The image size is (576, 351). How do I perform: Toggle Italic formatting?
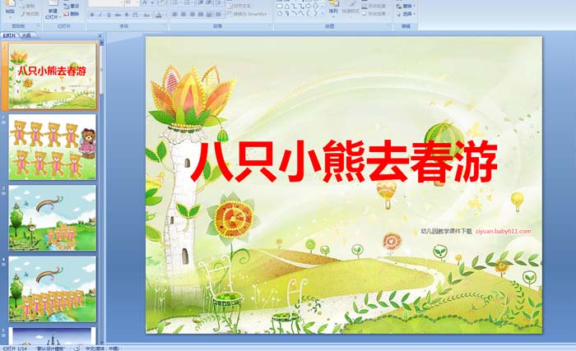(x=100, y=15)
